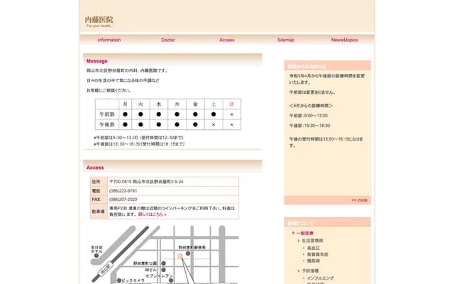Click the >> more link in news box
The image size is (454, 284).
coord(360,200)
